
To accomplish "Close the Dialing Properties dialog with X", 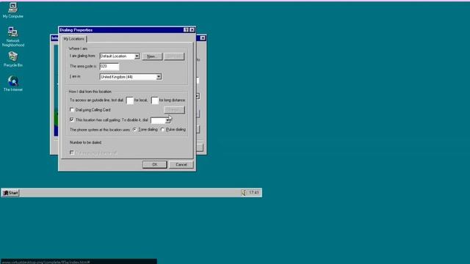I will point(192,30).
